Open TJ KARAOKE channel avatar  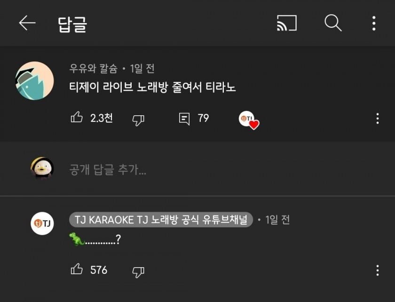(42, 223)
